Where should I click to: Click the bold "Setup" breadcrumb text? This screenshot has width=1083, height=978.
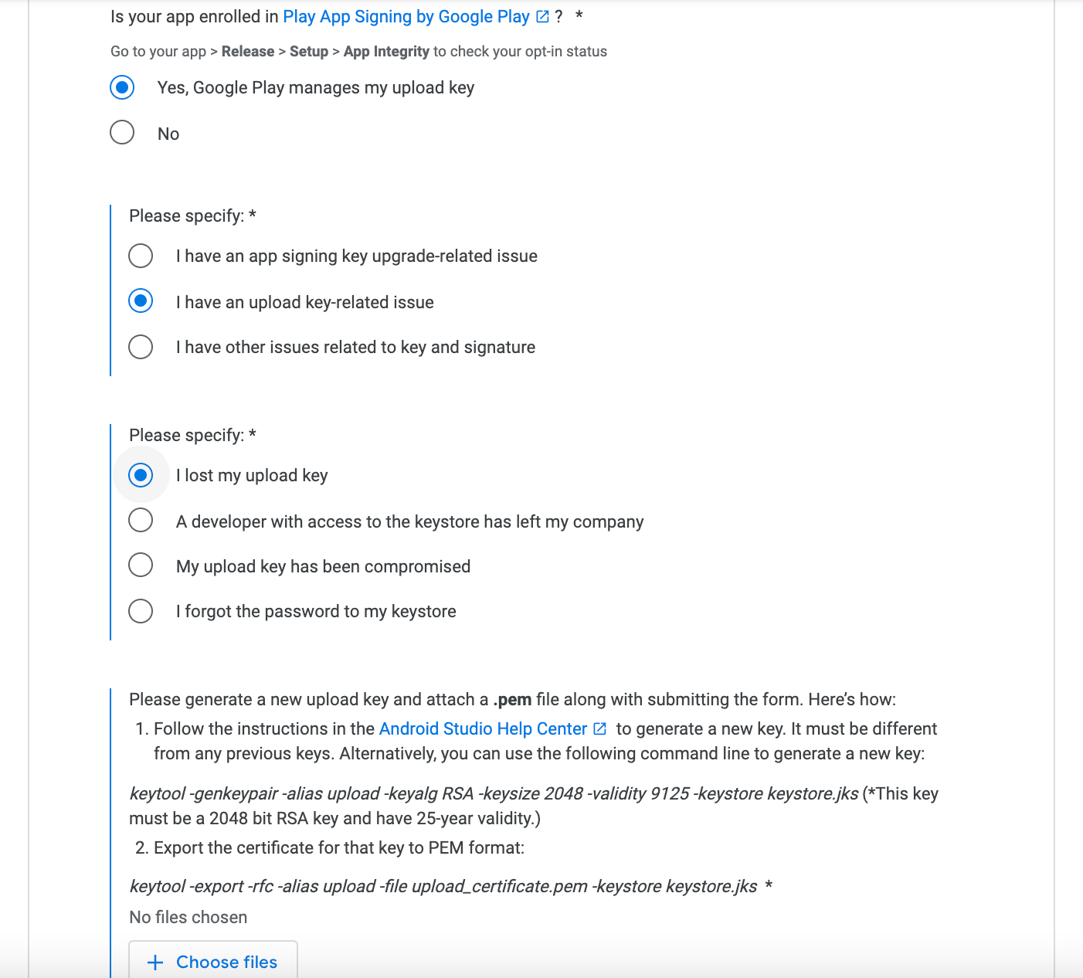pyautogui.click(x=308, y=51)
